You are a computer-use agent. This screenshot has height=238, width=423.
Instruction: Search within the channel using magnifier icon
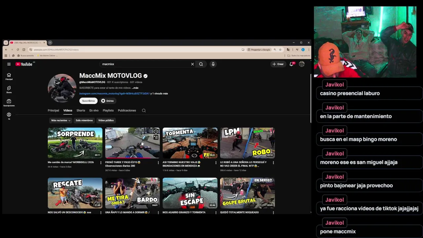tap(144, 110)
